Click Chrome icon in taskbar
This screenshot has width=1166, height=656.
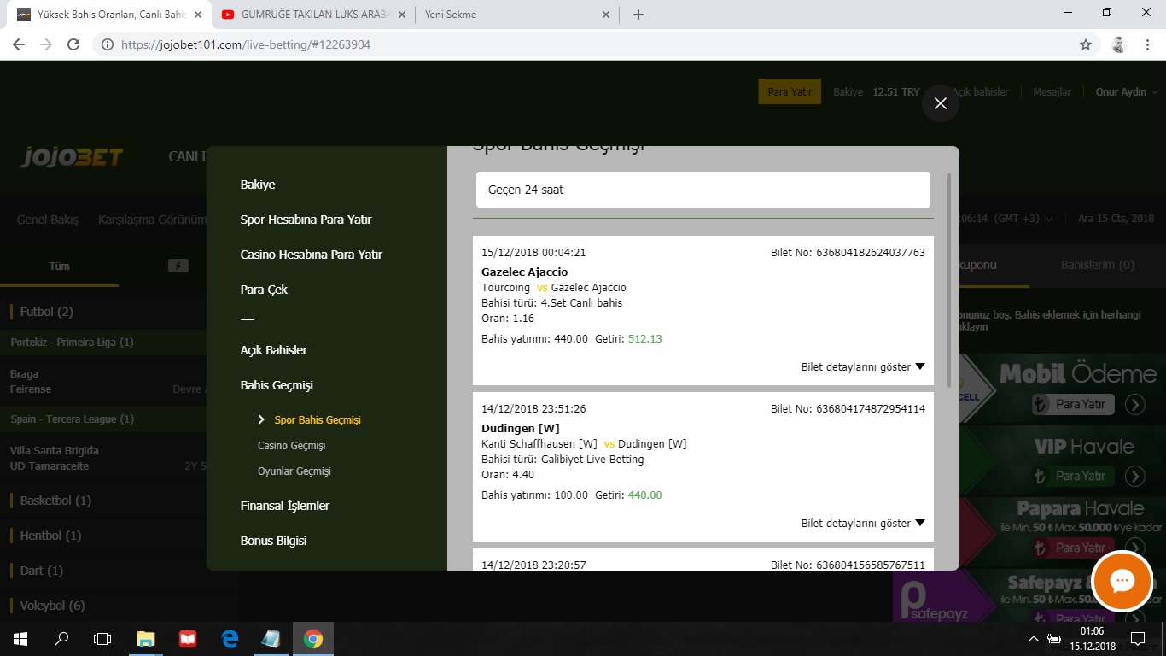coord(313,638)
